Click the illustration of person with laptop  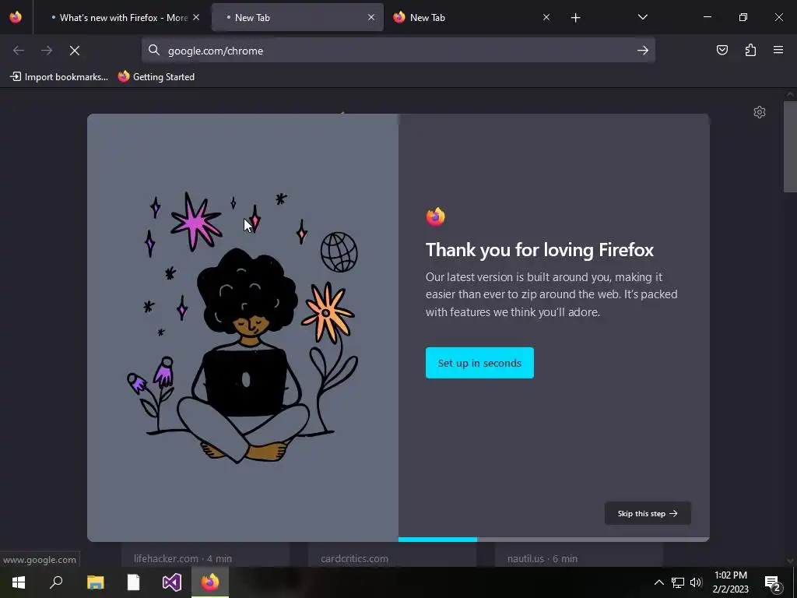(x=243, y=328)
